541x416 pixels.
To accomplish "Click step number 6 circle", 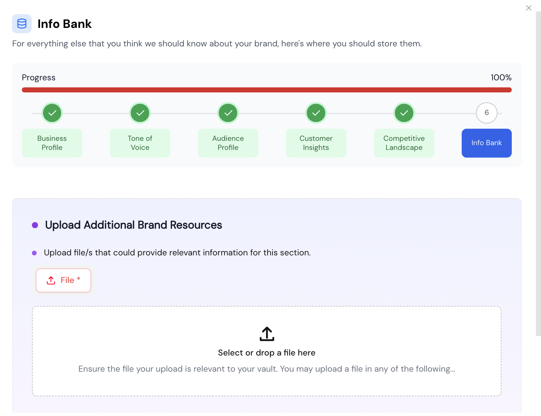I will 487,113.
